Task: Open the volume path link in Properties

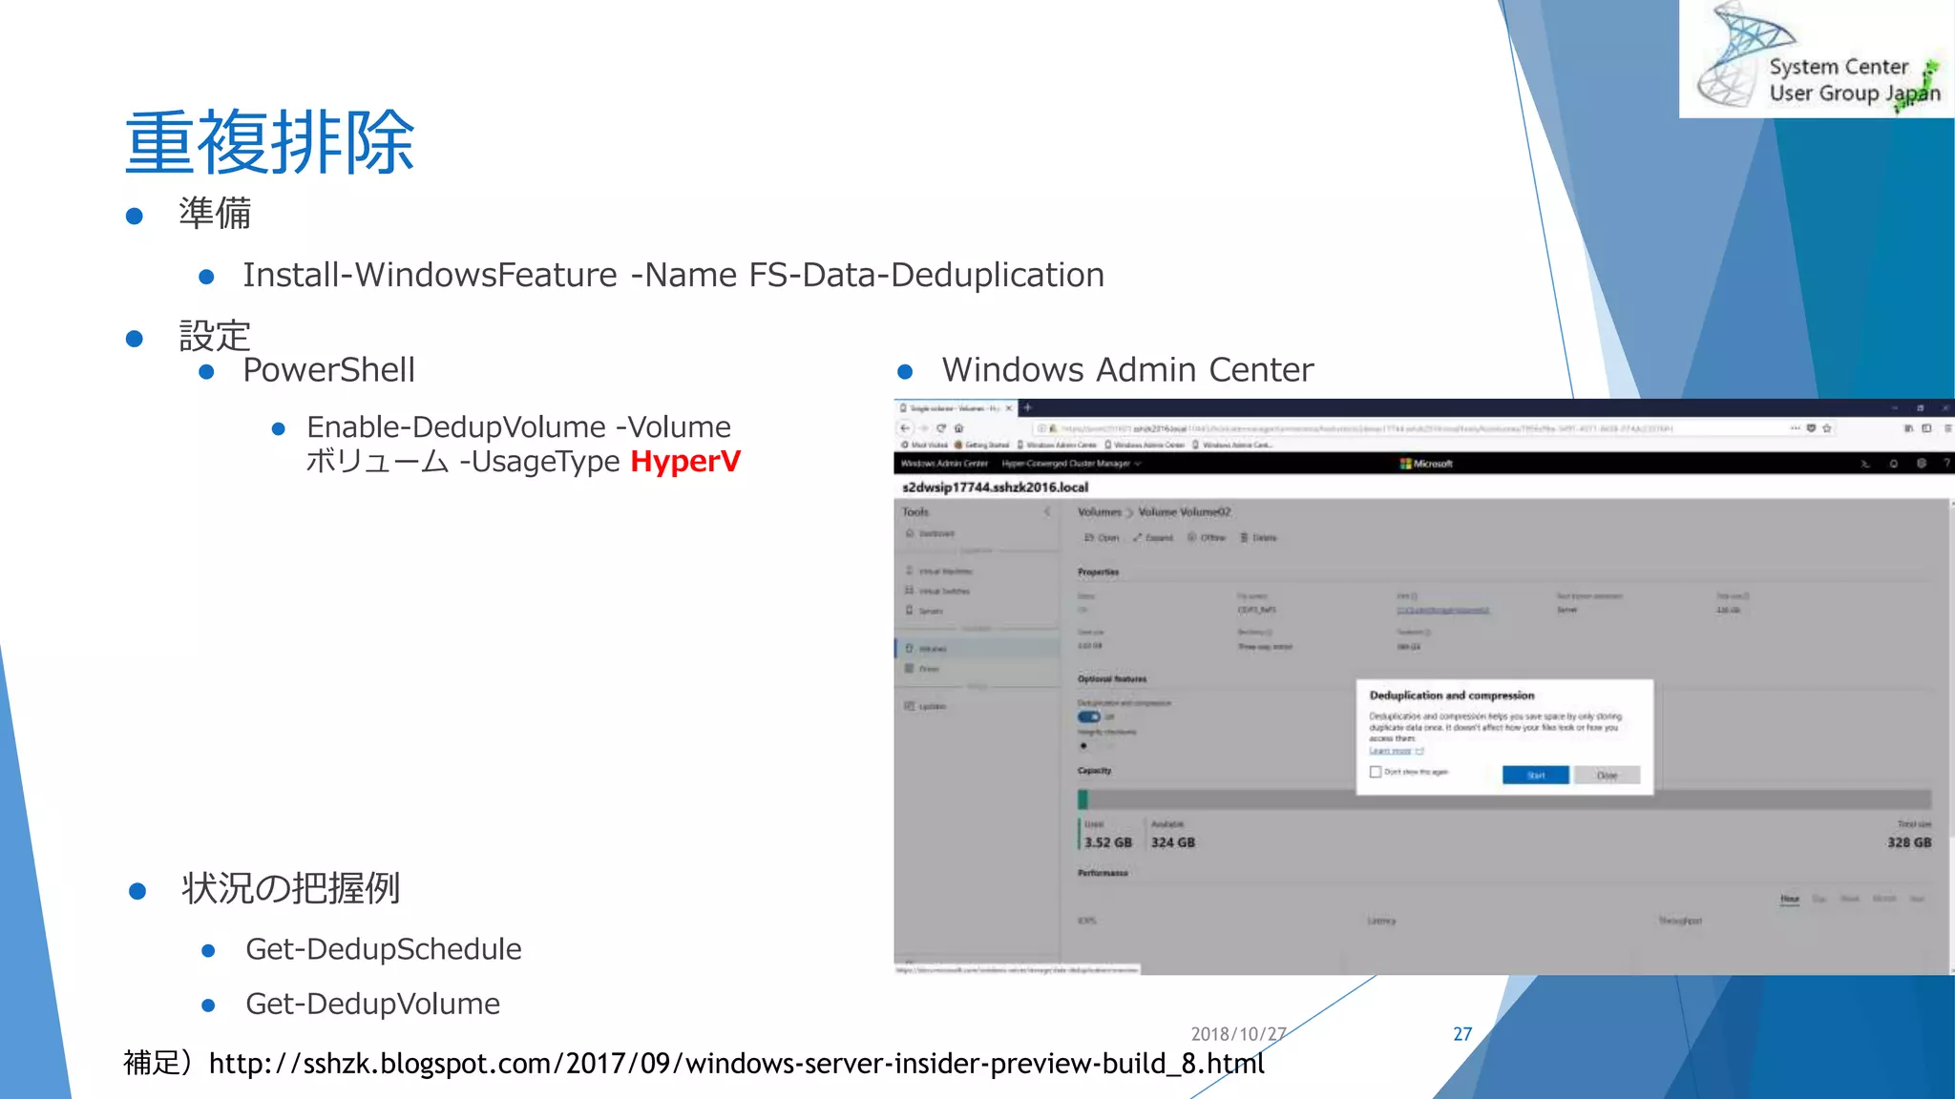Action: [1443, 611]
